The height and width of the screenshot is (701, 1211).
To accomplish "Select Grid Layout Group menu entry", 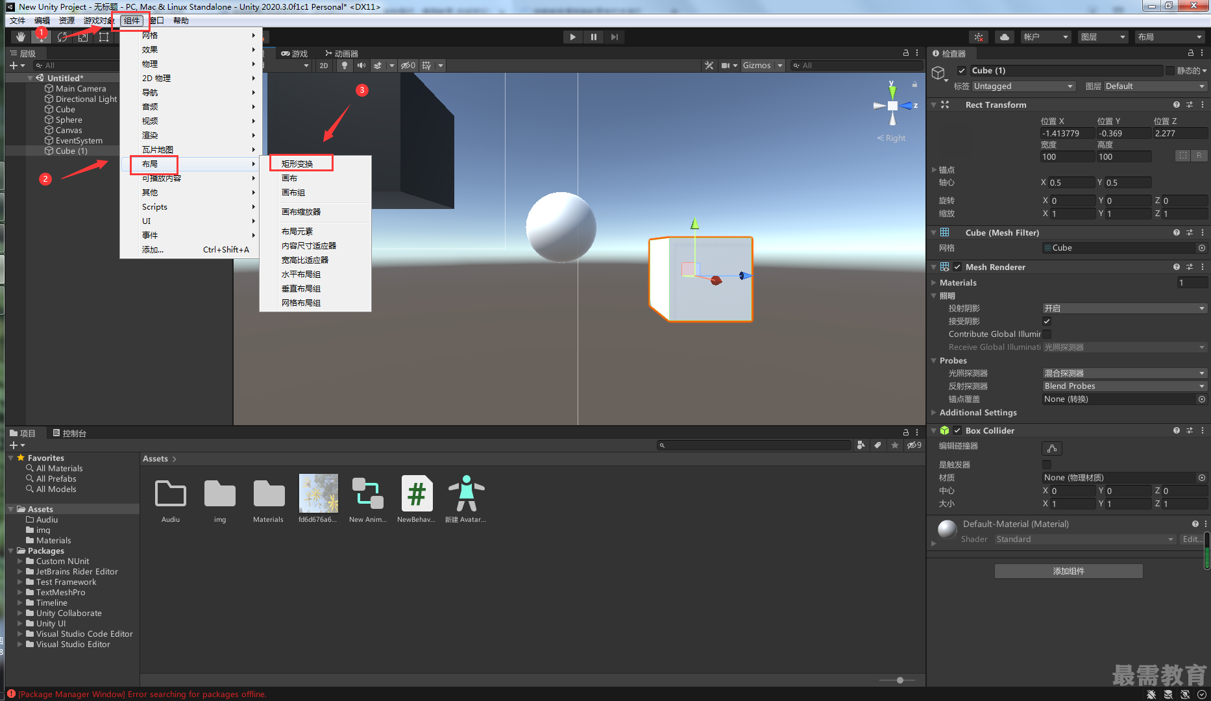I will tap(301, 302).
